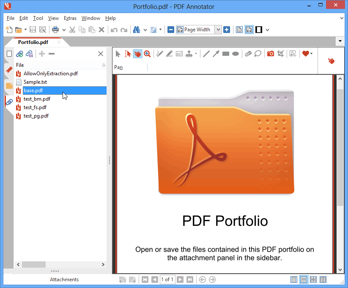
Task: Click the save attachment paperclip icon
Action: point(29,54)
